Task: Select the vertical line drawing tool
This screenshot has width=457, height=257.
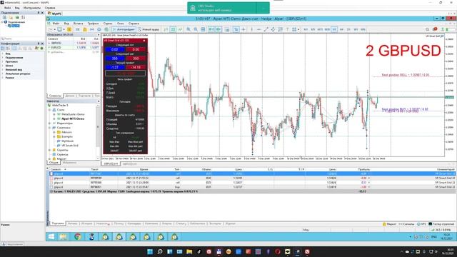Action: coord(252,29)
